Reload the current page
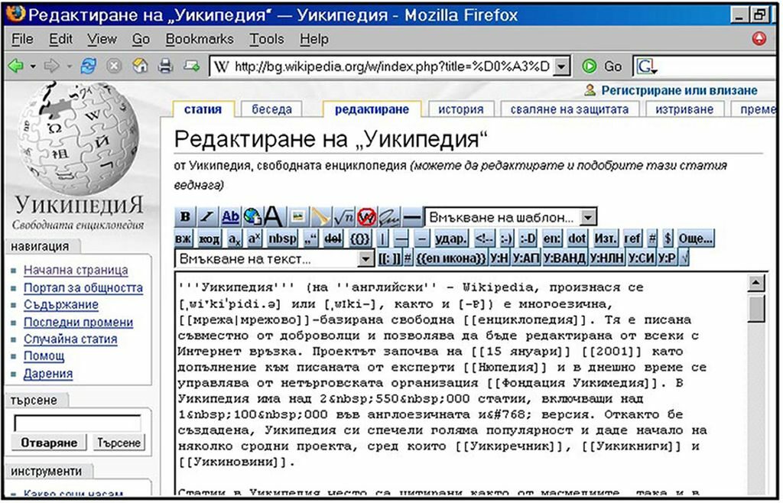The width and height of the screenshot is (783, 503). pyautogui.click(x=89, y=66)
